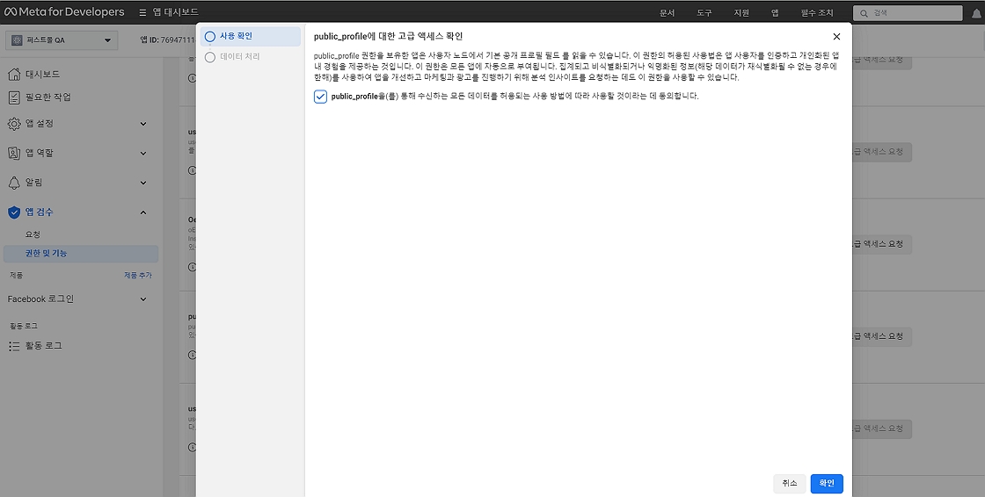Viewport: 985px width, 497px height.
Task: Open the 앱 menu in top bar
Action: (x=775, y=12)
